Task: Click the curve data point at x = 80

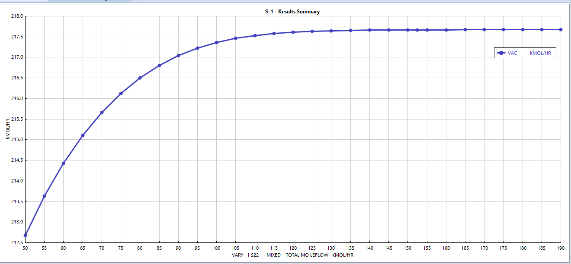Action: tap(140, 78)
